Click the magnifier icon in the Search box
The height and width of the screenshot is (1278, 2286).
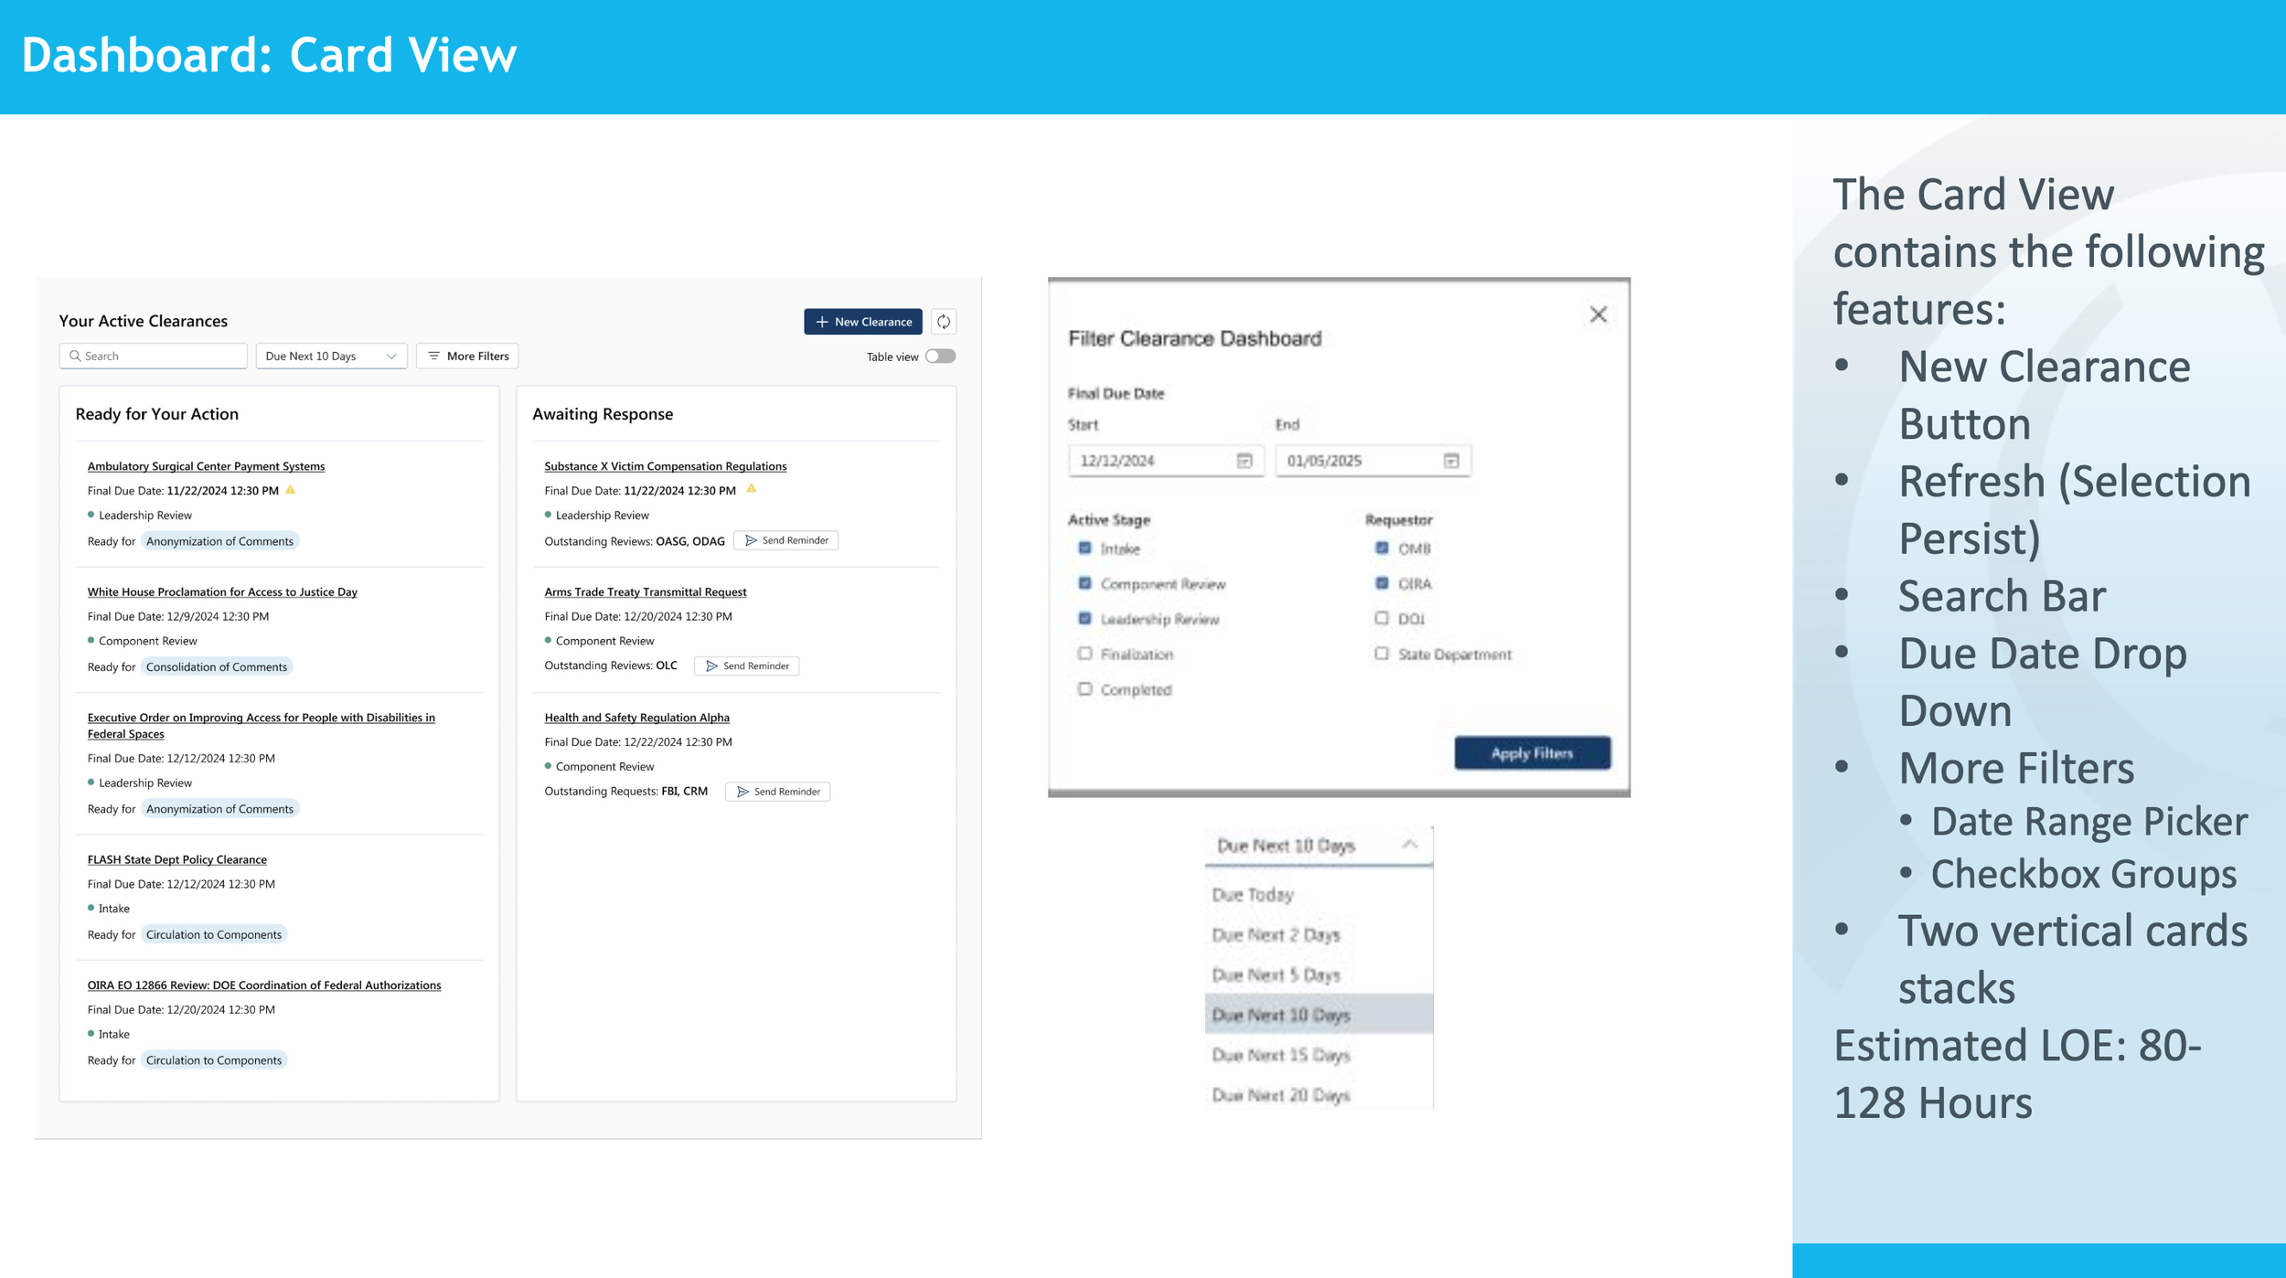pyautogui.click(x=75, y=357)
